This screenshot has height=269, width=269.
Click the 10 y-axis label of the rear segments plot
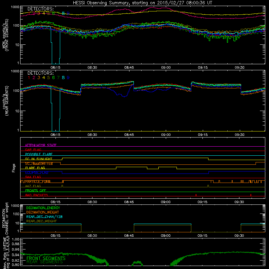click(x=17, y=111)
